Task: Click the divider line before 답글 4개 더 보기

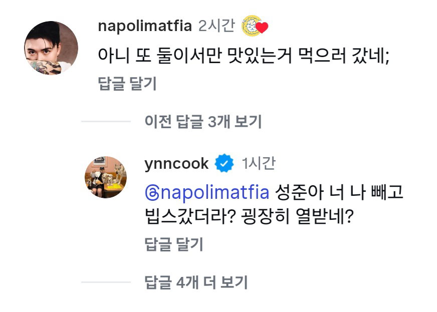Action: [106, 282]
